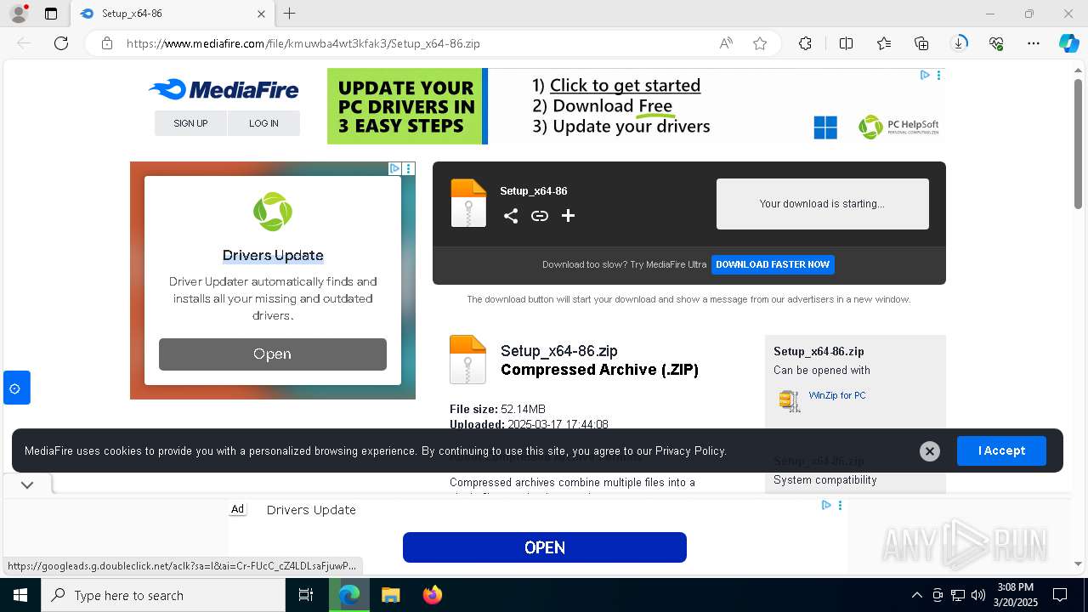Add page to favorites star icon

760,43
